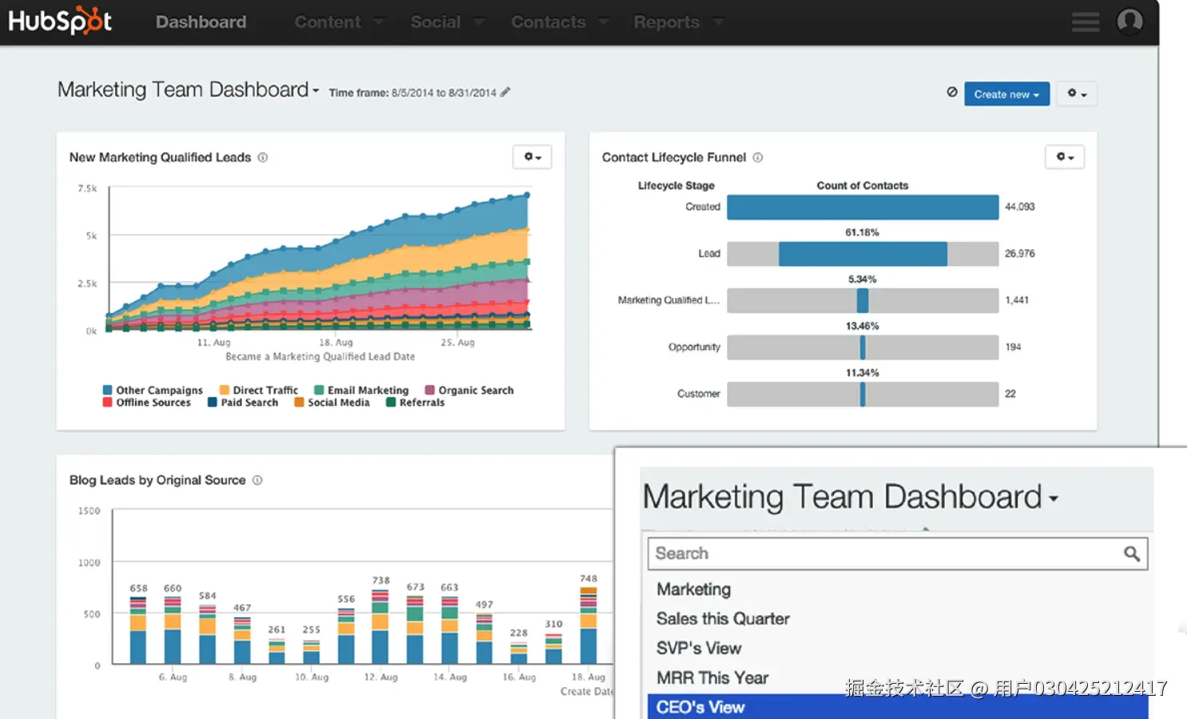Click the HubSpot logo
This screenshot has width=1187, height=719.
point(60,21)
